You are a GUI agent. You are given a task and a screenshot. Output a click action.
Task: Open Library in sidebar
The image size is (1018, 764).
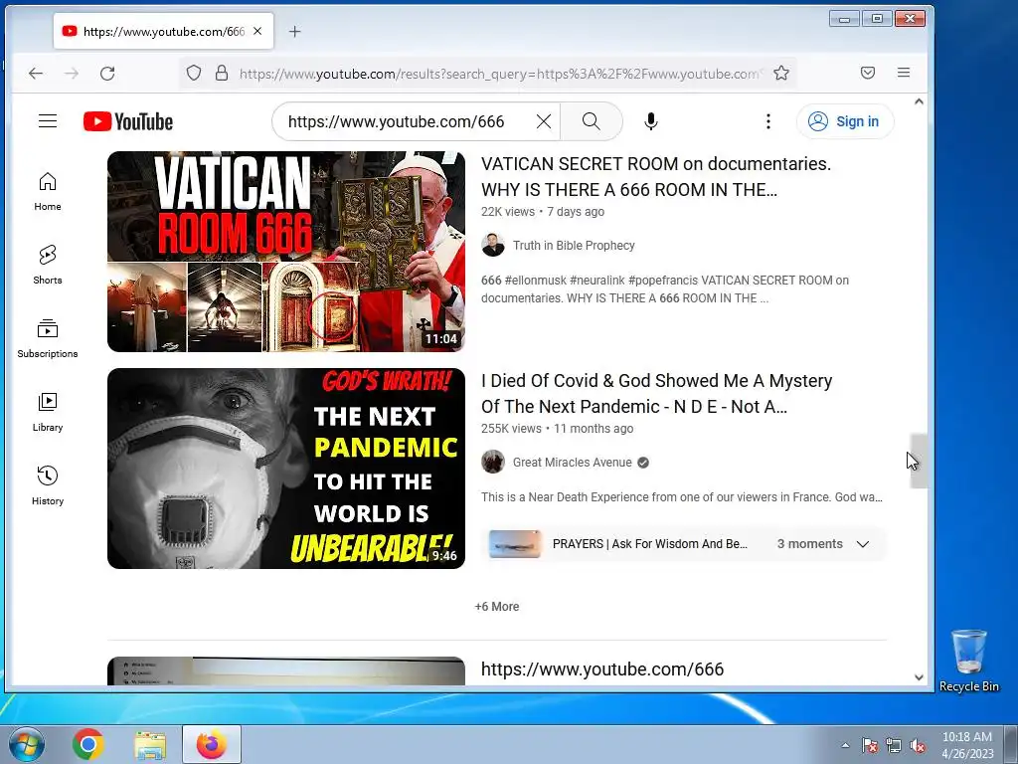(48, 413)
